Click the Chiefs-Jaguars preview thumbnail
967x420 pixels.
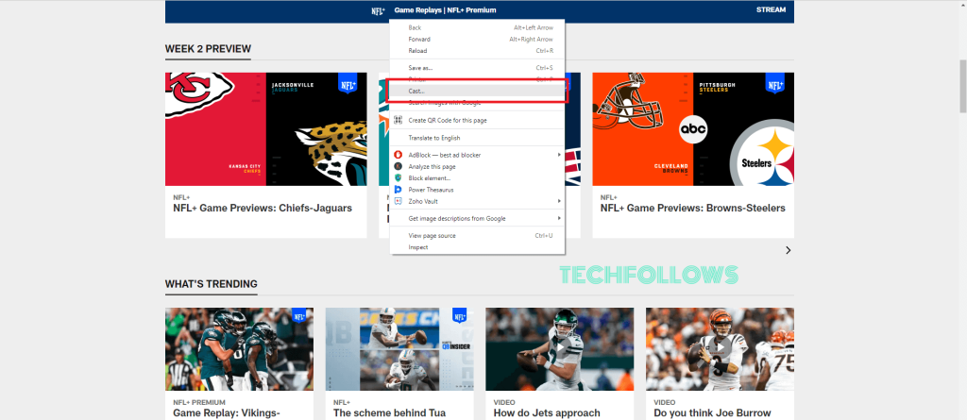[265, 129]
